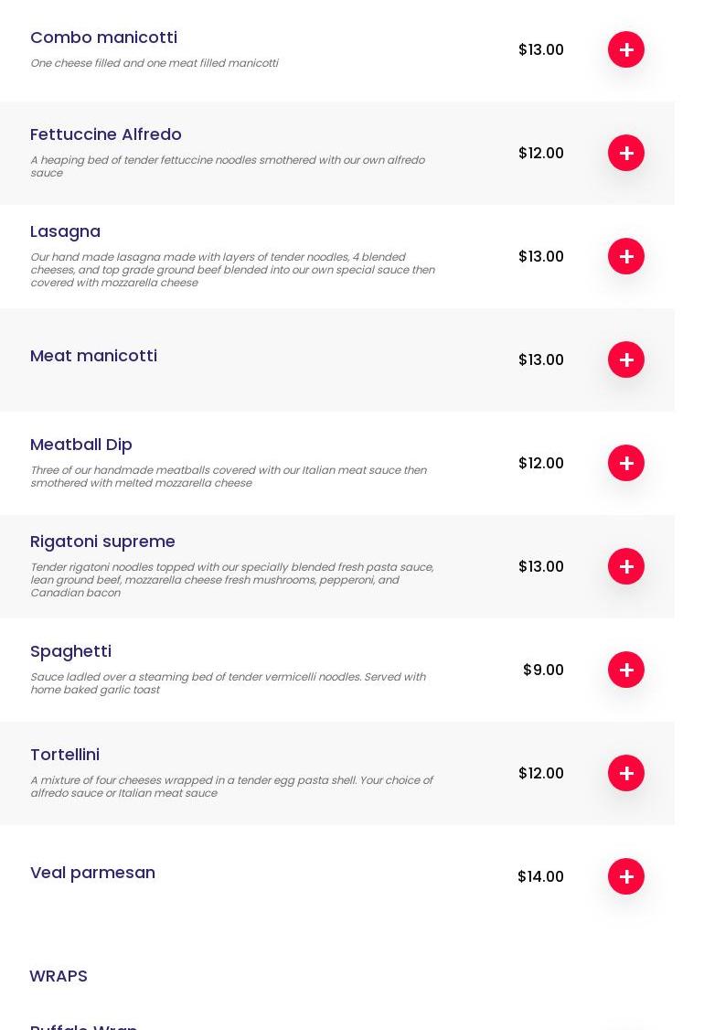Open the Meat manicotti menu item
Screen dimensions: 704x1030
pyautogui.click(x=93, y=356)
